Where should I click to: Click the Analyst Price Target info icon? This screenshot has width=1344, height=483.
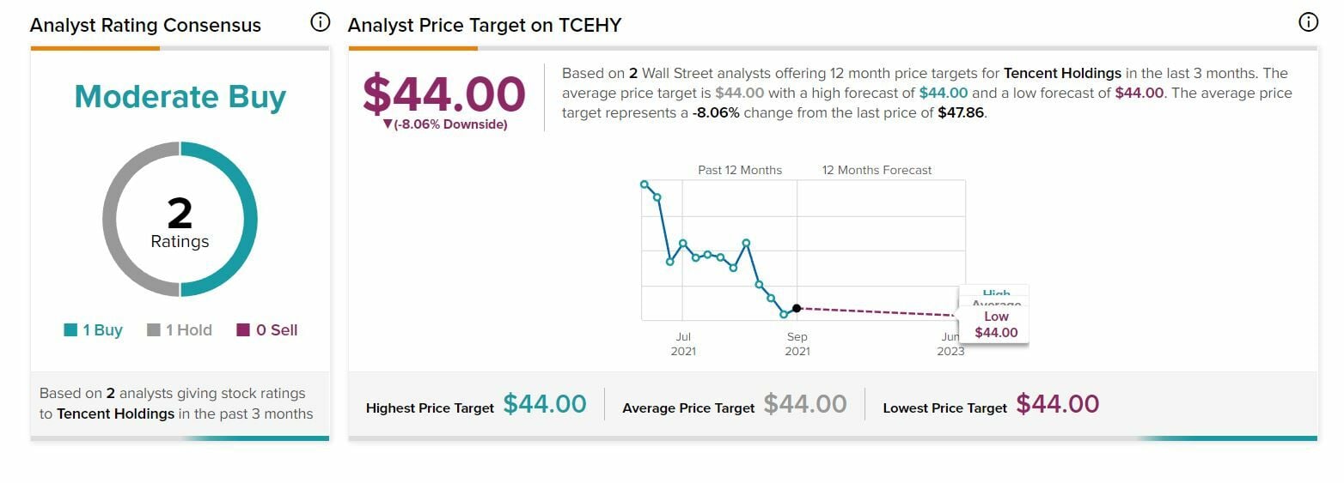(1308, 23)
